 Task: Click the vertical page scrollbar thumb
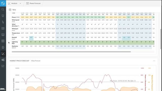coord(161,39)
